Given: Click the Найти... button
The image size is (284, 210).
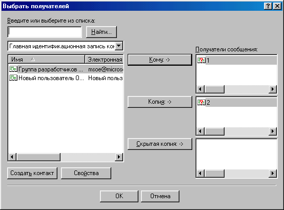Looking at the screenshot, I should [x=102, y=32].
